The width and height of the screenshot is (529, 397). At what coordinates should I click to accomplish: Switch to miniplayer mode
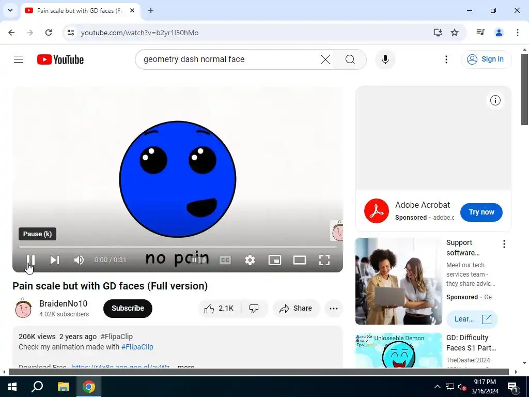pyautogui.click(x=275, y=260)
